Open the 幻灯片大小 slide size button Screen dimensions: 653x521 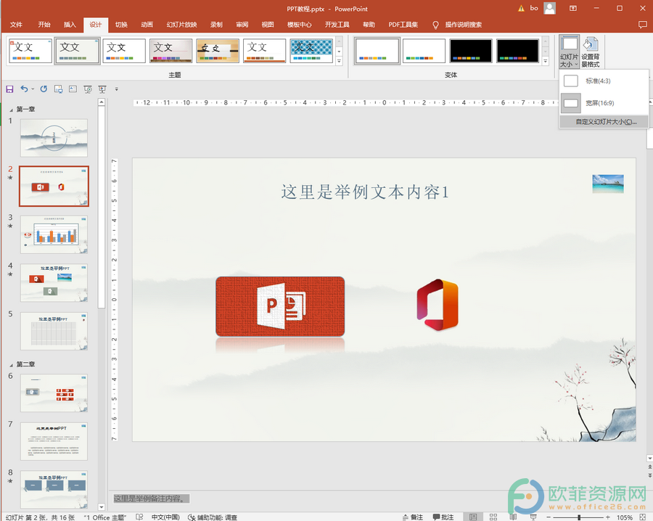pos(570,52)
